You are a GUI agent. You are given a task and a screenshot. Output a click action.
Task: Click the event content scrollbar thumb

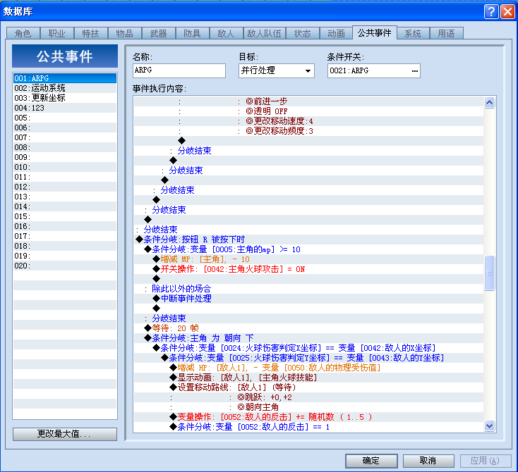[x=489, y=273]
